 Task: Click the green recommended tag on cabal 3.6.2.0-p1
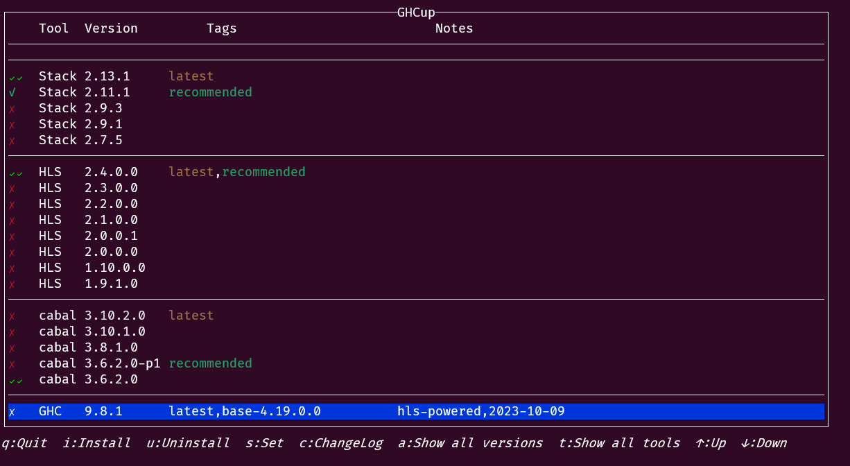click(210, 363)
